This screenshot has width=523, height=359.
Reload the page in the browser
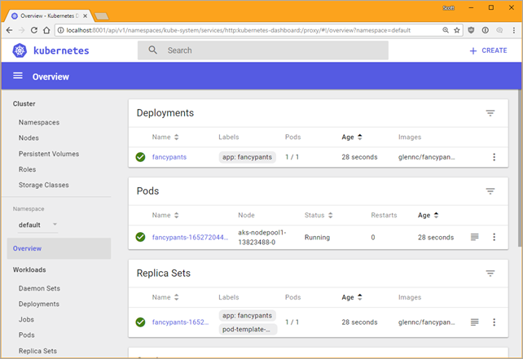34,30
